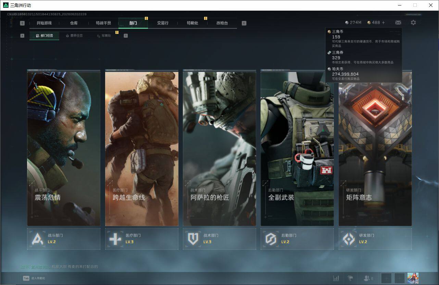Open the 军需处 sub-tab
Image resolution: width=439 pixels, height=285 pixels.
coord(103,36)
